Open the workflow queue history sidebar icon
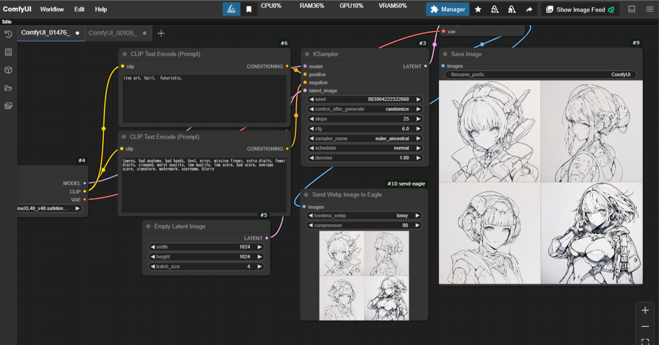The height and width of the screenshot is (345, 659). click(x=8, y=34)
